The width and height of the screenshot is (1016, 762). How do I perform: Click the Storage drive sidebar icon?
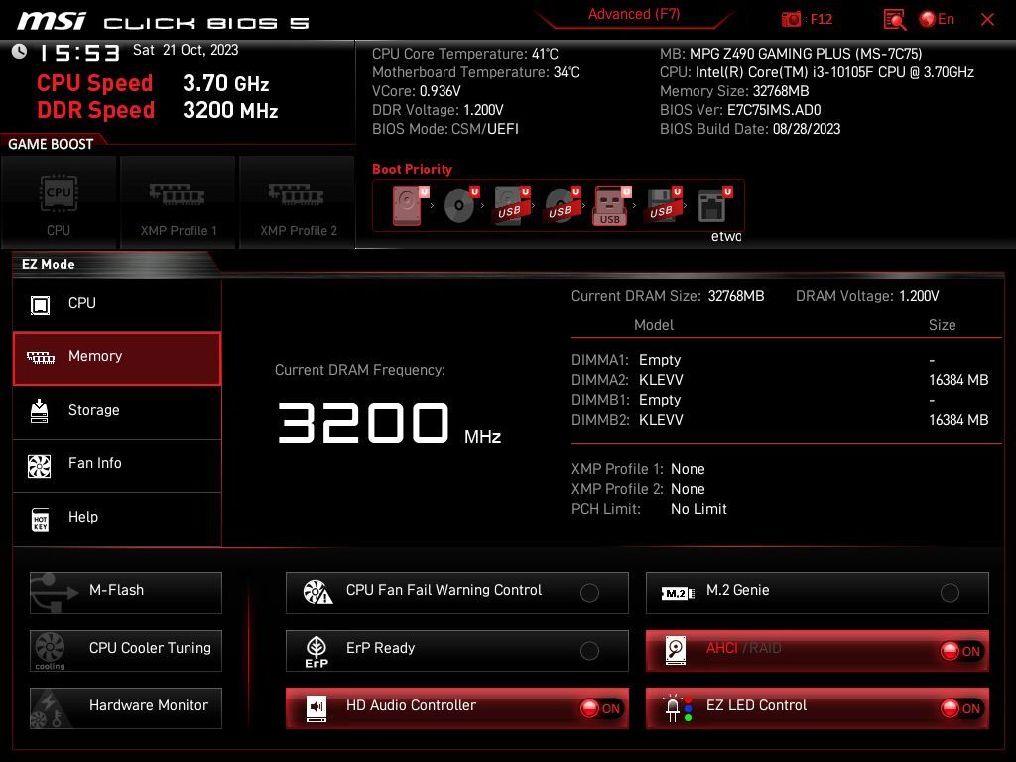coord(40,411)
